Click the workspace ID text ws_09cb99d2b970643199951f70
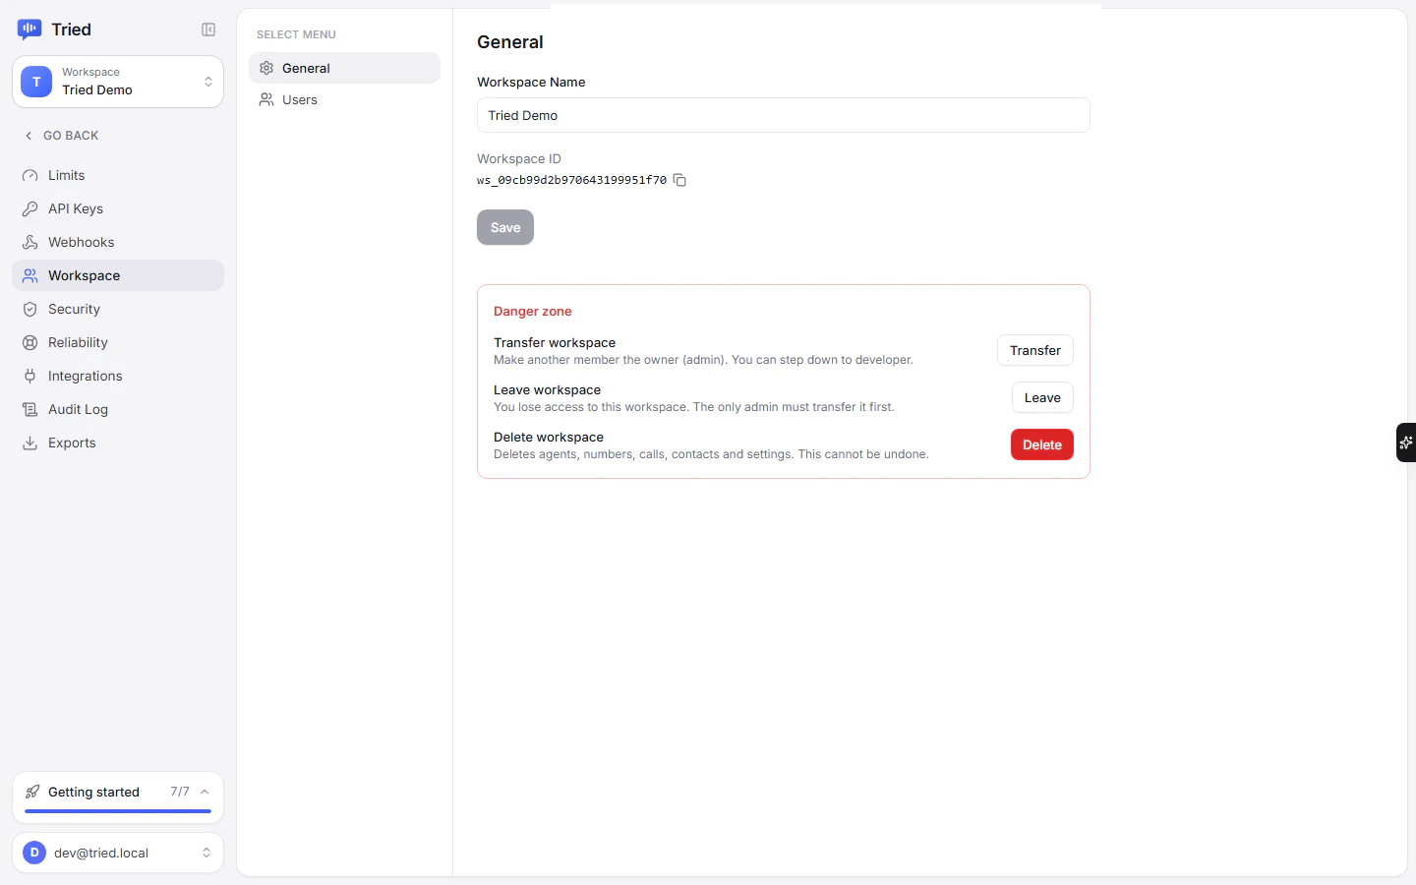This screenshot has width=1416, height=885. tap(571, 180)
